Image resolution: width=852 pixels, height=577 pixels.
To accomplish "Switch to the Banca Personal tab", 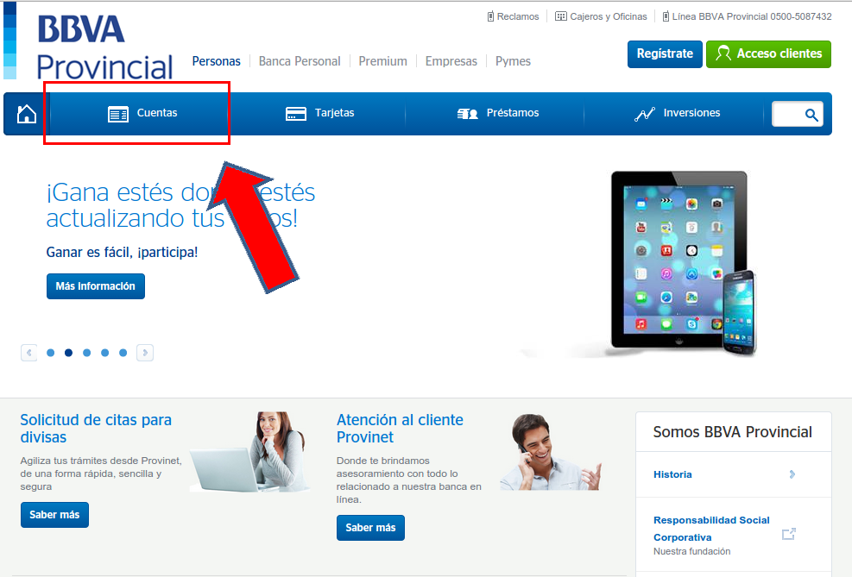I will coord(300,61).
